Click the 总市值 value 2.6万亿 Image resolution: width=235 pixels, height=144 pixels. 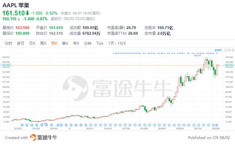164,33
